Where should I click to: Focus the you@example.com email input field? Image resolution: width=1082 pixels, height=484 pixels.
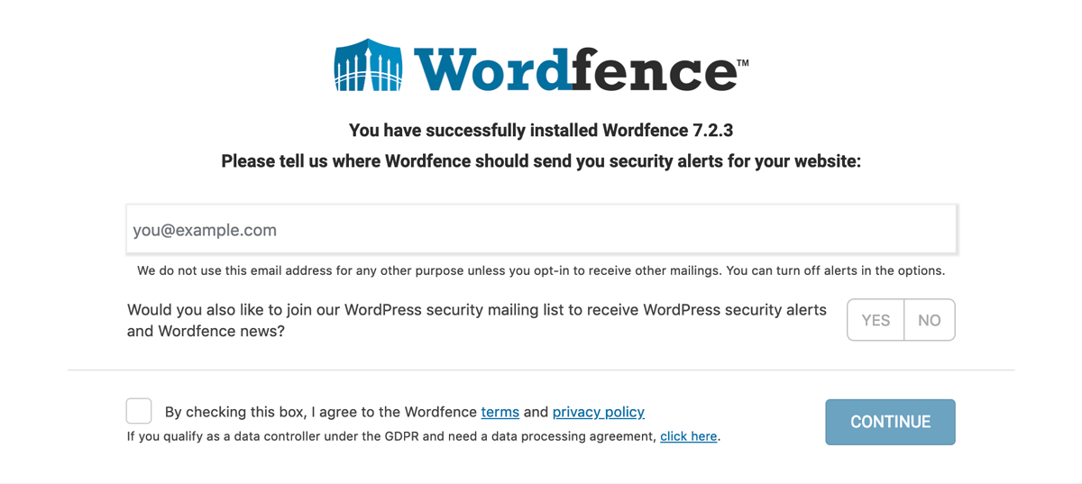(541, 229)
